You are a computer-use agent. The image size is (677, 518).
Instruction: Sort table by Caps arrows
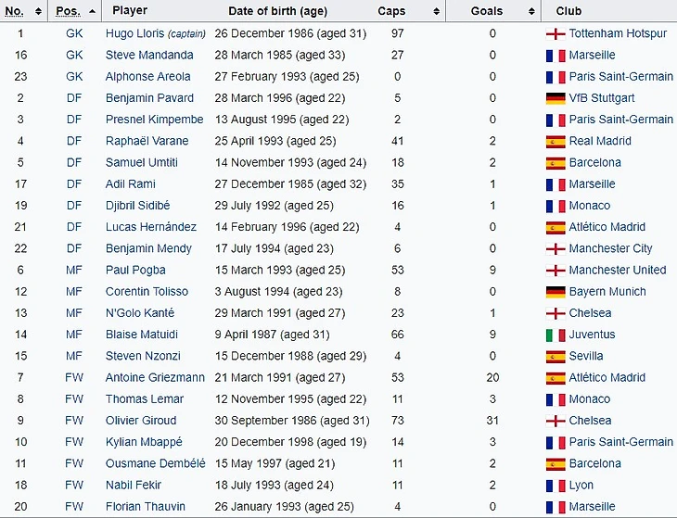click(x=437, y=11)
